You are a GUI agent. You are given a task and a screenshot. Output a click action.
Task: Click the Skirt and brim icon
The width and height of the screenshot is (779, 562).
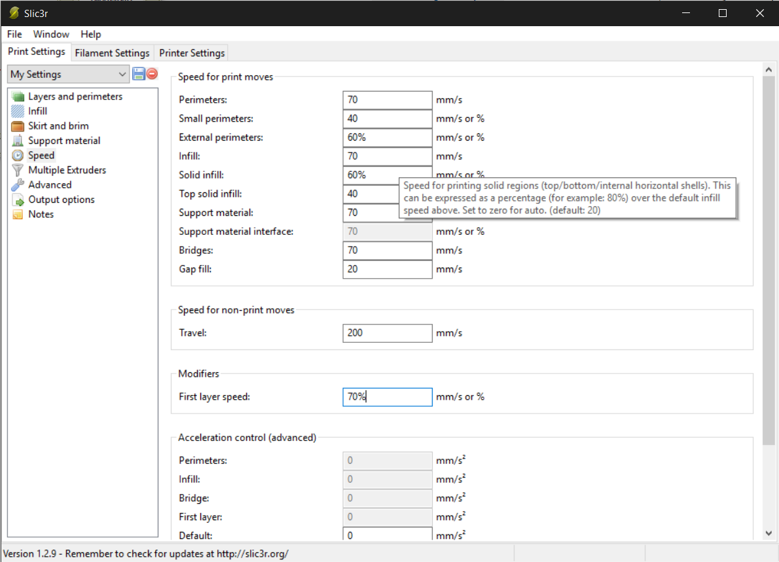[18, 126]
